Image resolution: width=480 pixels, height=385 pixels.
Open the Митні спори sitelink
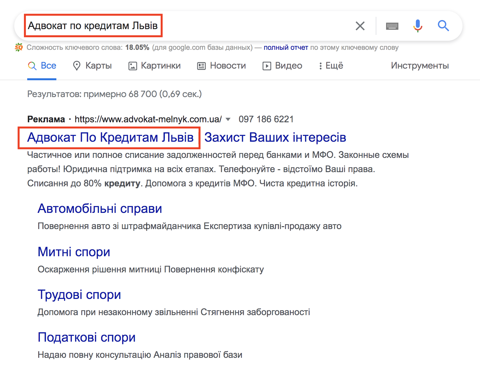pos(74,252)
